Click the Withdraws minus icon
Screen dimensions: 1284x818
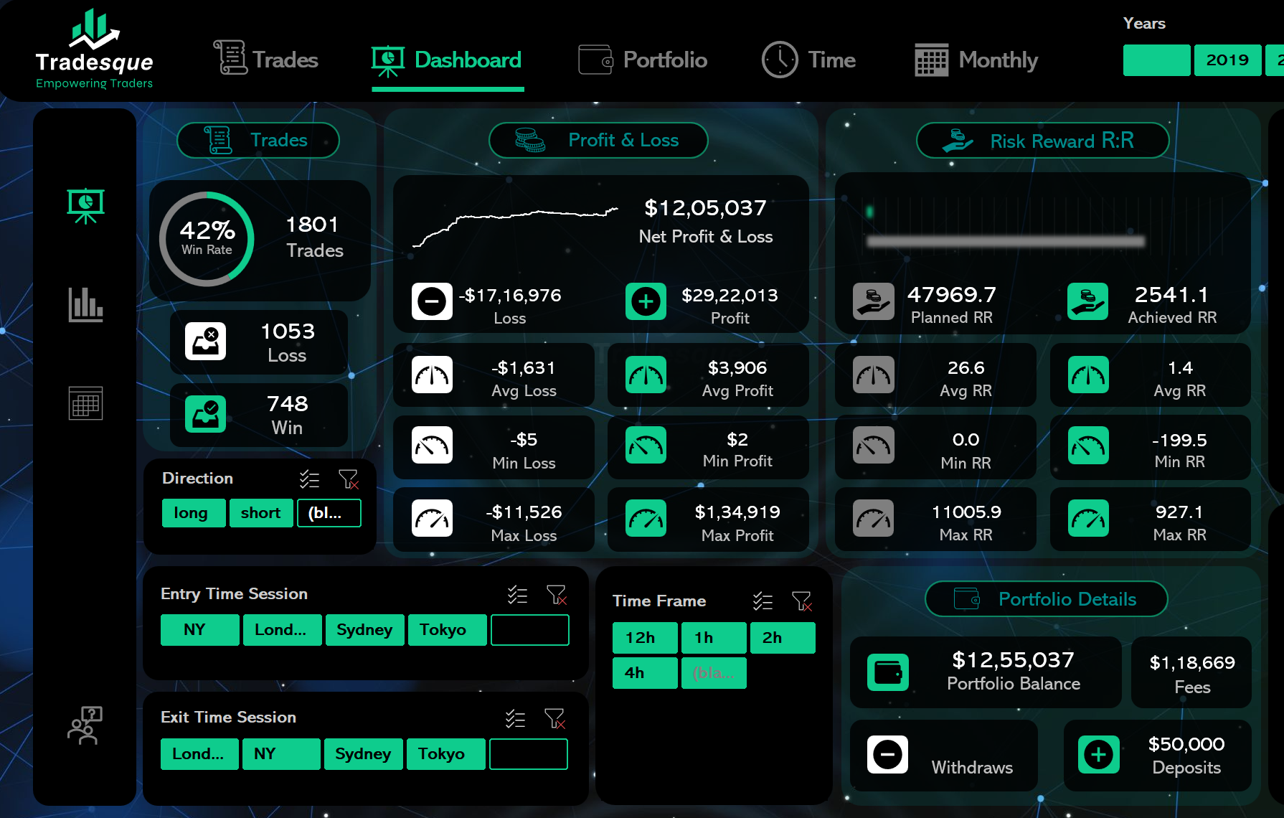[x=887, y=754]
